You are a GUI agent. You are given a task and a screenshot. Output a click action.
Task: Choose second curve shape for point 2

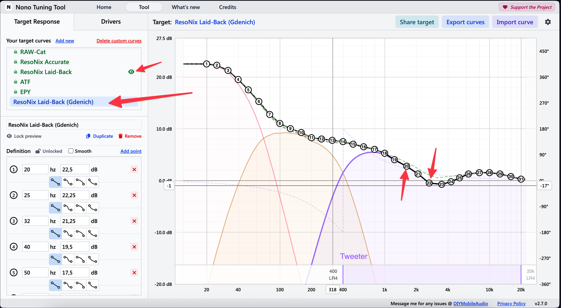[x=68, y=208]
